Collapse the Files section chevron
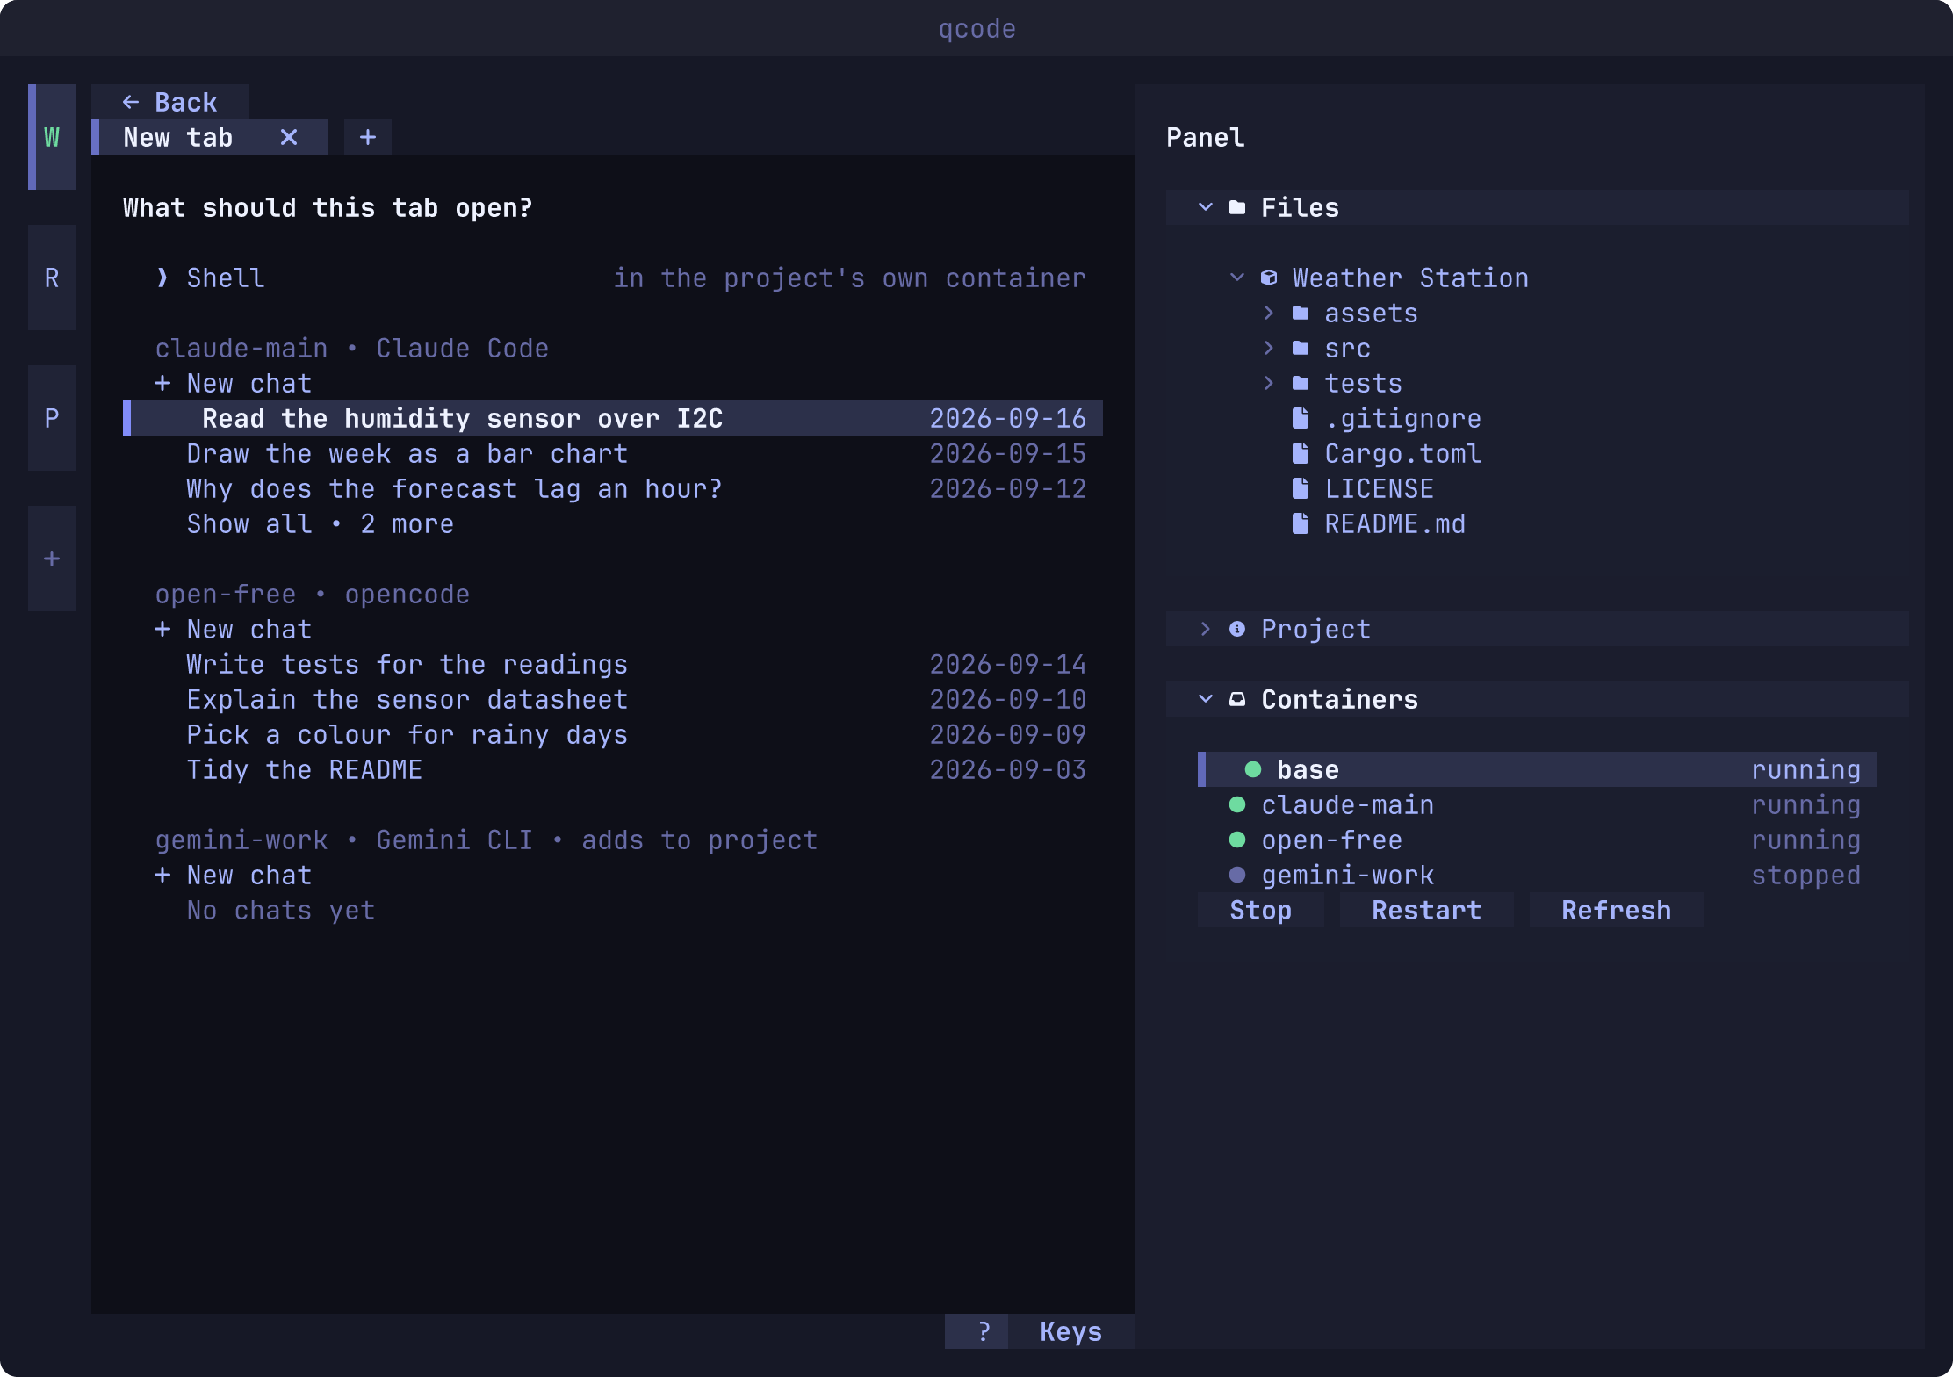The height and width of the screenshot is (1377, 1953). point(1206,207)
